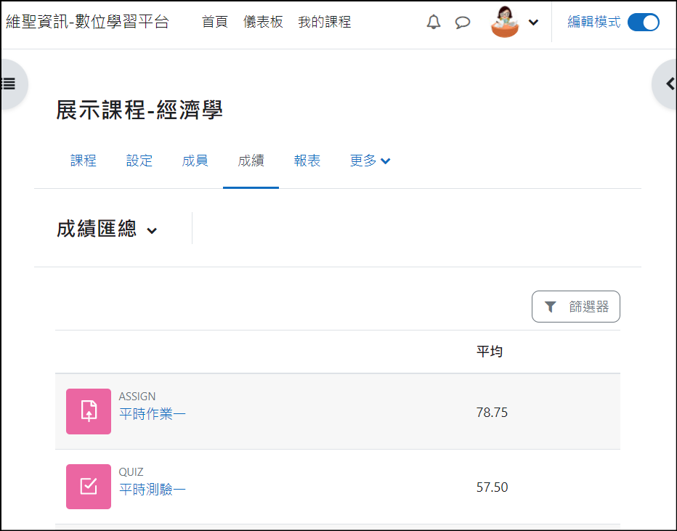This screenshot has height=531, width=677.
Task: Click the pink quiz checkmark icon
Action: pos(89,487)
